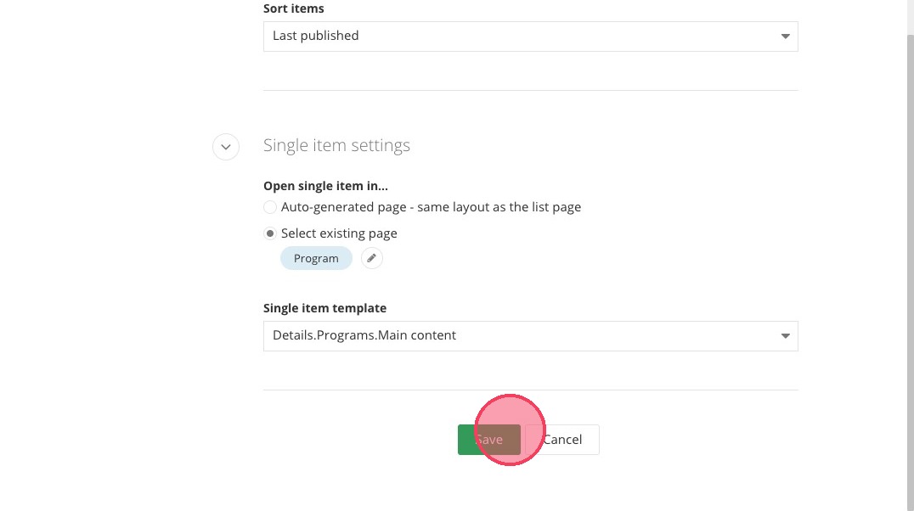Click the 'Select existing page' label text
This screenshot has width=914, height=511.
(339, 233)
